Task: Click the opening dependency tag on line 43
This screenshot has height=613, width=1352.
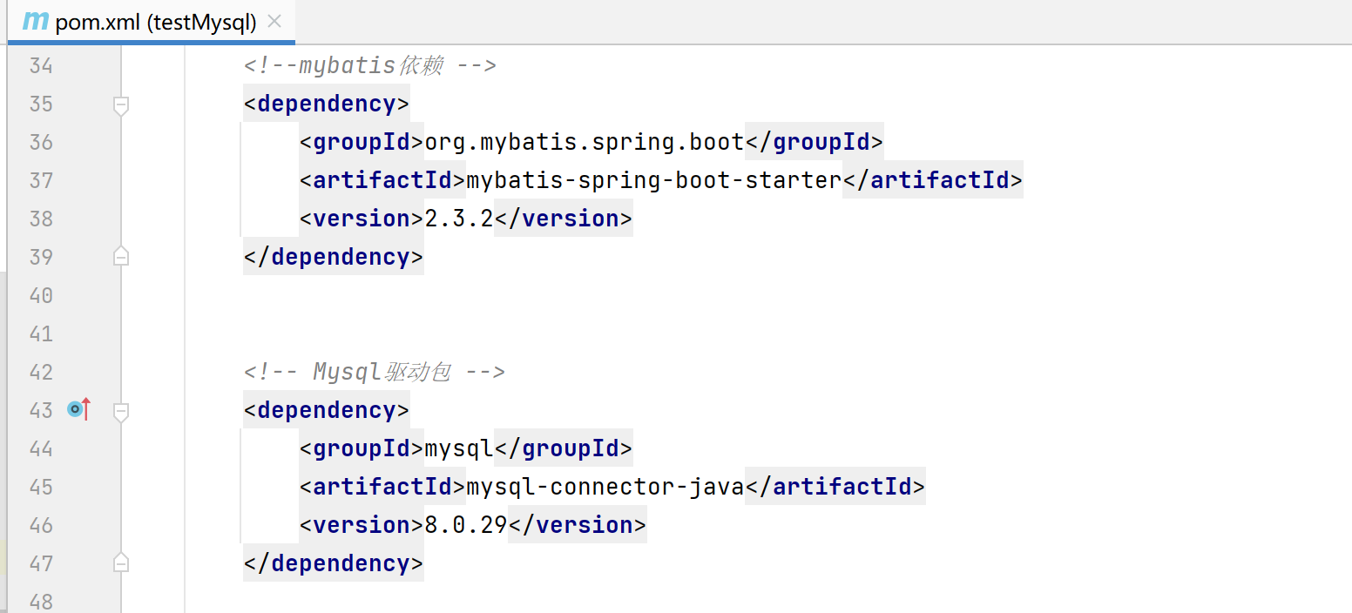Action: click(327, 410)
